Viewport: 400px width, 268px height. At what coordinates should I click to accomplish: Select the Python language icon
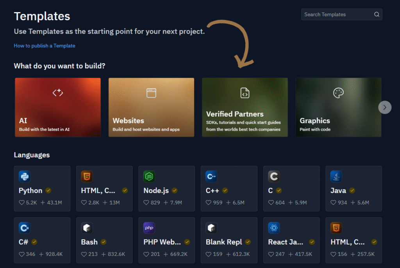click(24, 176)
